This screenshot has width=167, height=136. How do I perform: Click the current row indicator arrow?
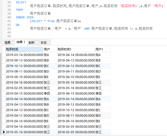pyautogui.click(x=4, y=132)
